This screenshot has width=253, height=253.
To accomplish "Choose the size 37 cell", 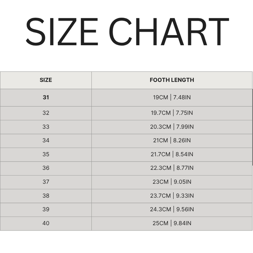I will [46, 182].
